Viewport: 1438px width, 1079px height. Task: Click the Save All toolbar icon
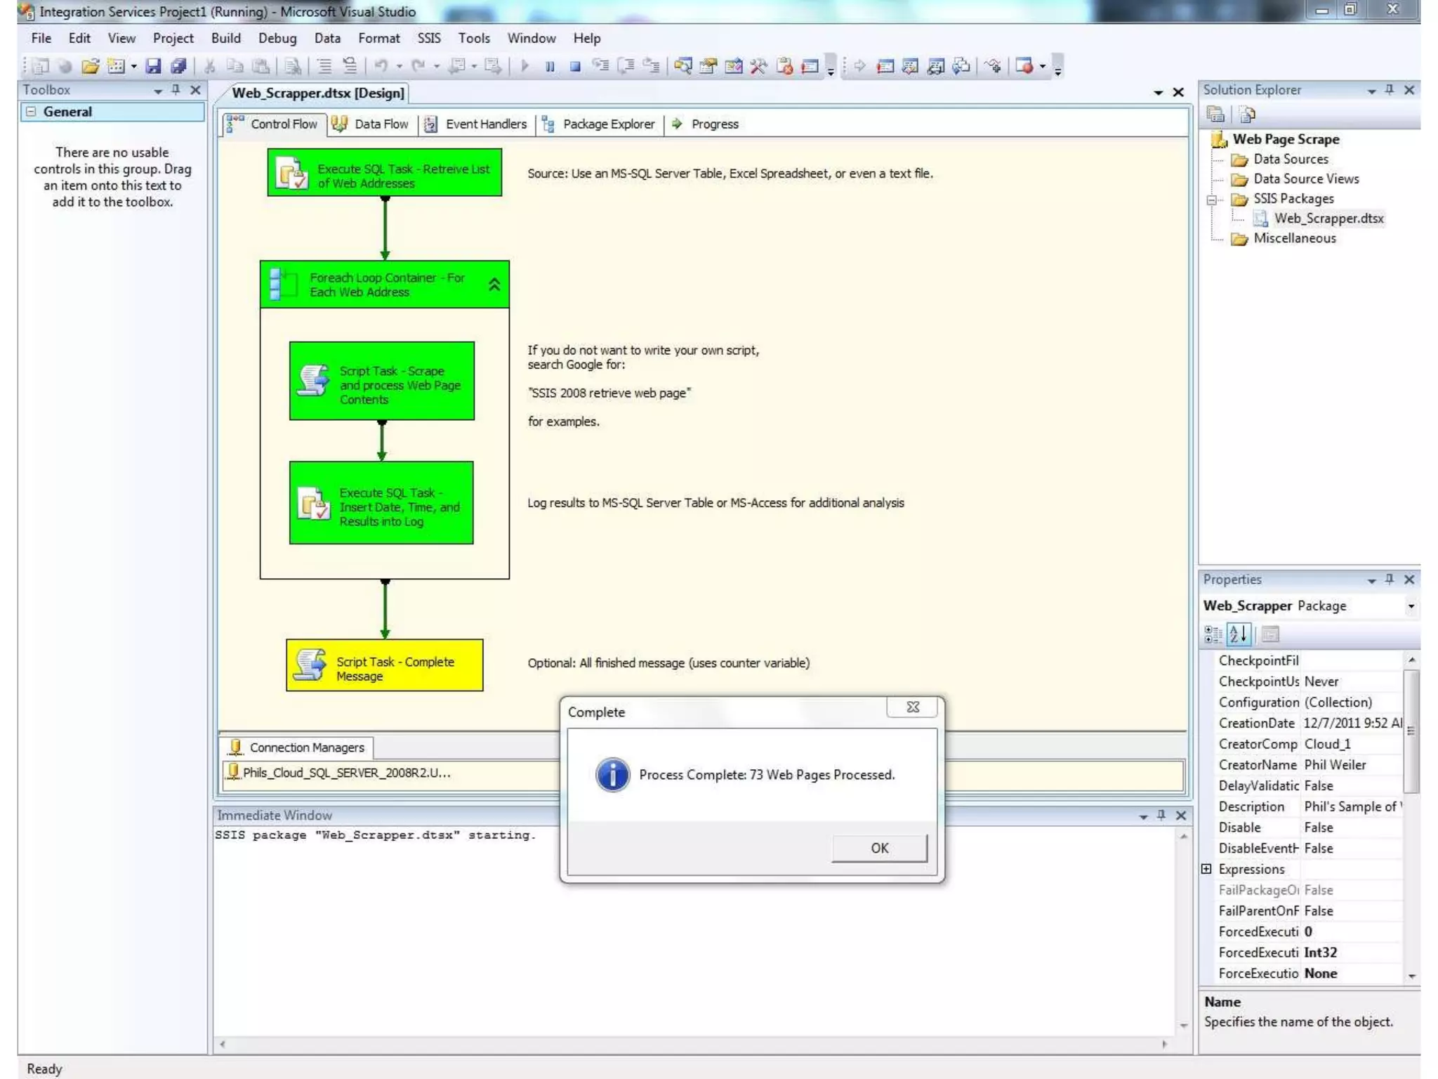point(178,66)
